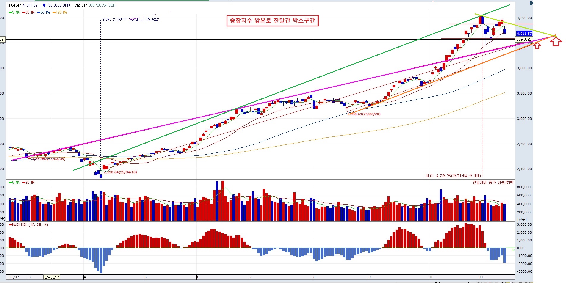
Task: Click the 20 MA label in volume panel
Action: pyautogui.click(x=29, y=183)
